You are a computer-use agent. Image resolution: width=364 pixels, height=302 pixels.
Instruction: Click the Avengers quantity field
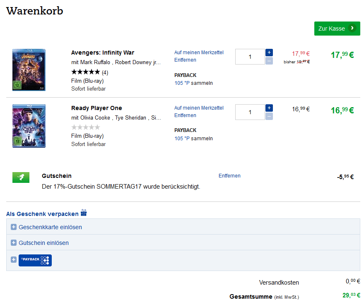coord(250,57)
